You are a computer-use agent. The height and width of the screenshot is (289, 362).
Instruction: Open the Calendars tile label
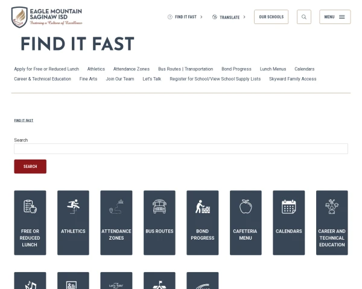(x=289, y=231)
